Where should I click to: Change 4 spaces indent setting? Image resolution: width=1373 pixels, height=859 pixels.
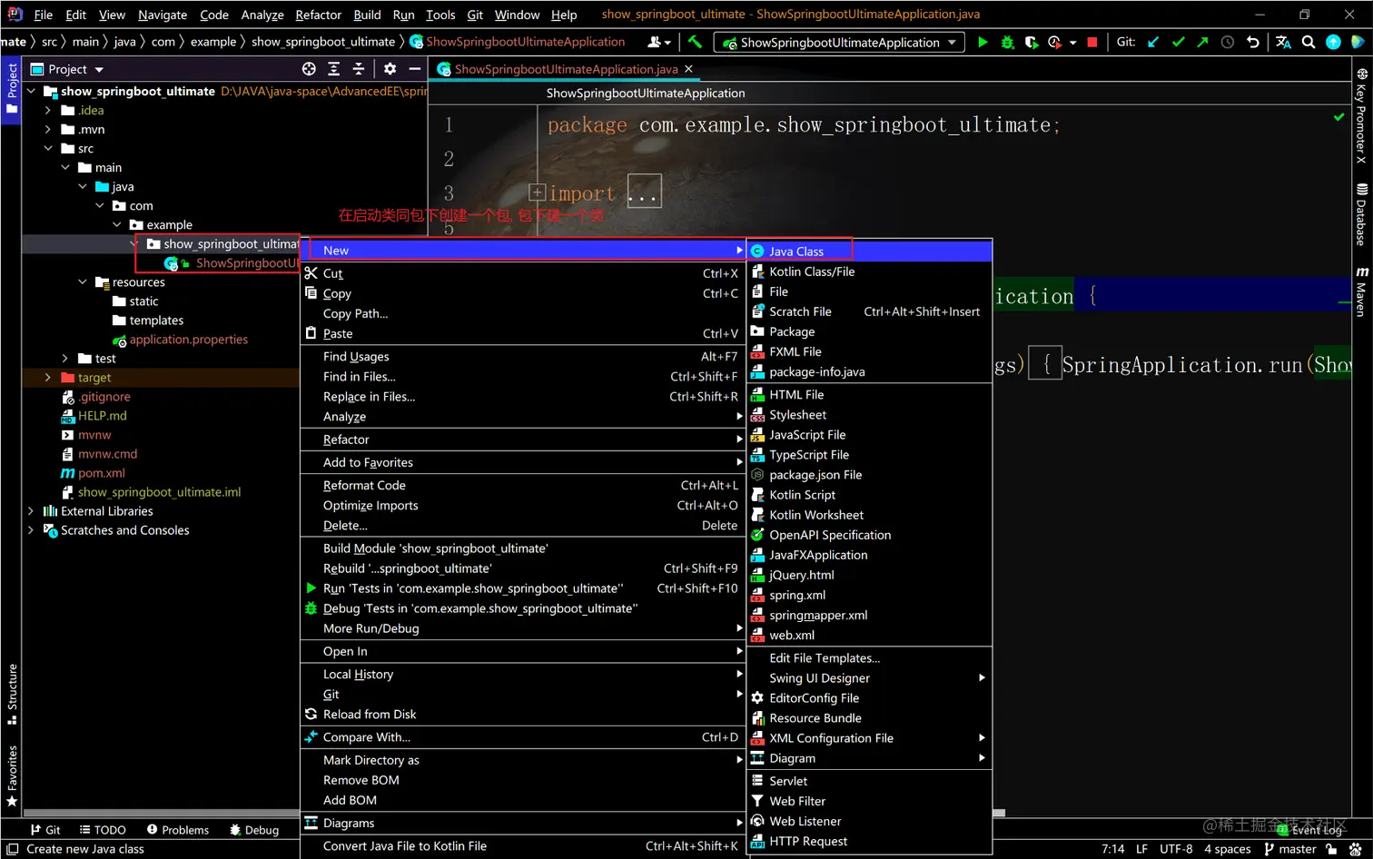tap(1227, 849)
